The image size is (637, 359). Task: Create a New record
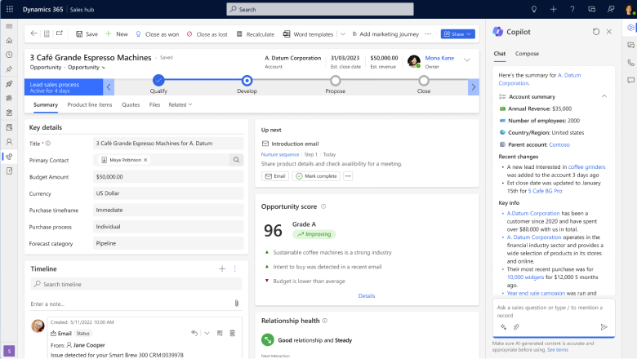tap(117, 34)
